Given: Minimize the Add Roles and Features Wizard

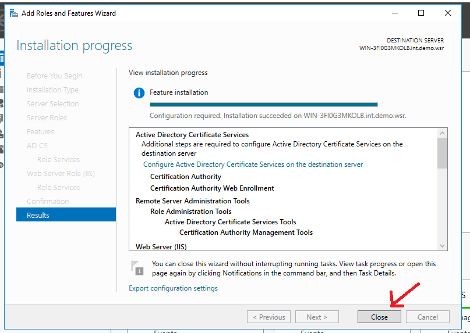Looking at the screenshot, I should coord(395,13).
